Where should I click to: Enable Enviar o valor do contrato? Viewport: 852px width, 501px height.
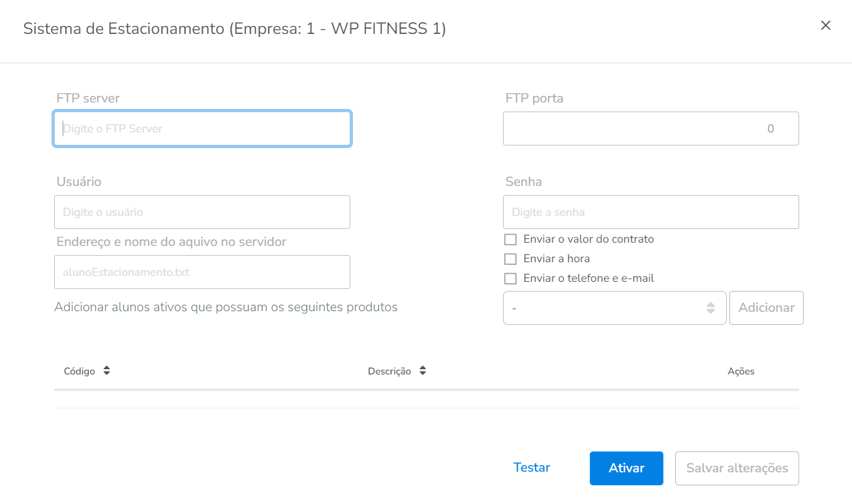tap(510, 239)
